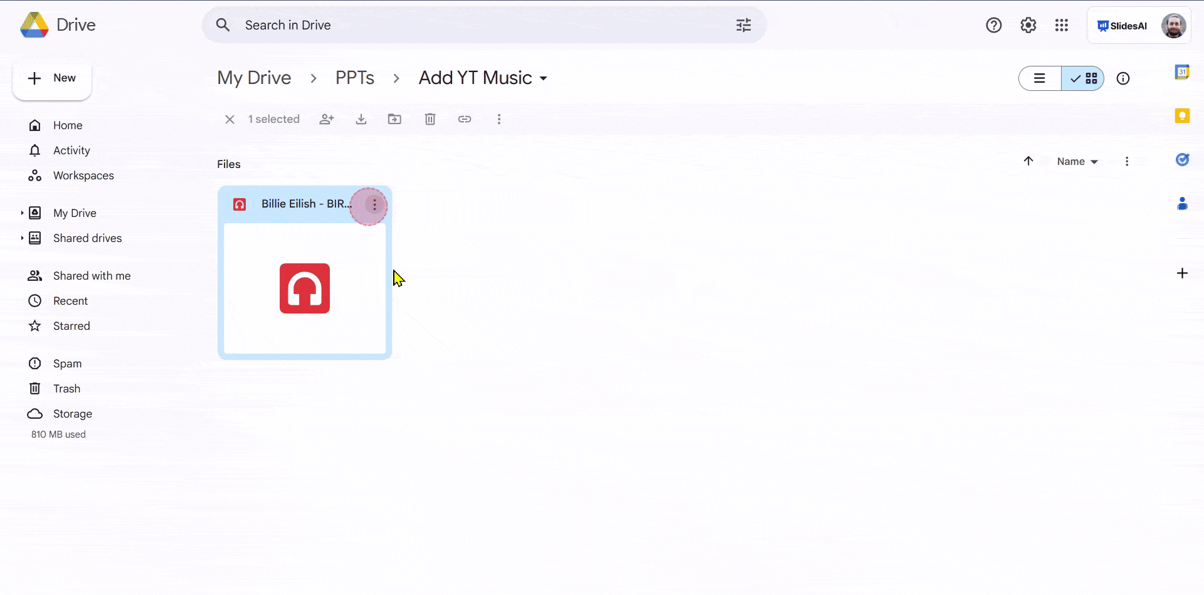Change the Name sort order dropdown
The height and width of the screenshot is (595, 1204).
pyautogui.click(x=1077, y=161)
